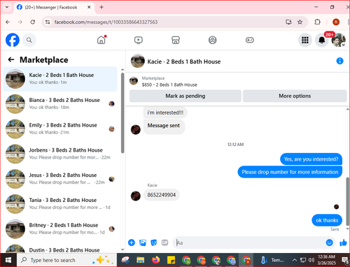Click the Type here to search box
Screen dimensions: 350x267
(66, 260)
